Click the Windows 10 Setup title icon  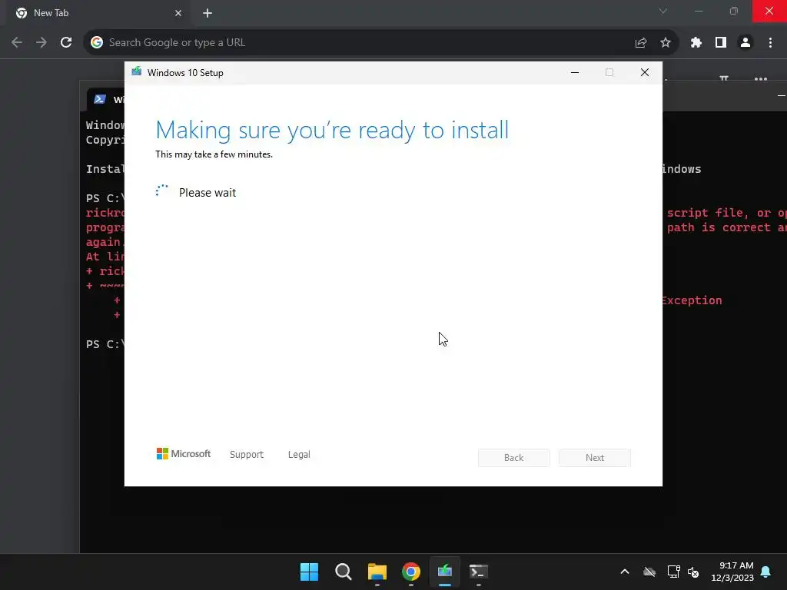[x=137, y=71]
